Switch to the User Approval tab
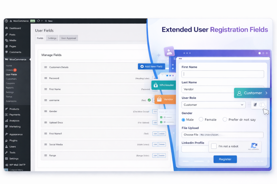 click(68, 38)
